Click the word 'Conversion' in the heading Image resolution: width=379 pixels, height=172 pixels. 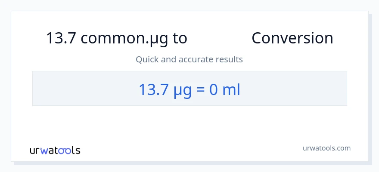[x=292, y=38]
